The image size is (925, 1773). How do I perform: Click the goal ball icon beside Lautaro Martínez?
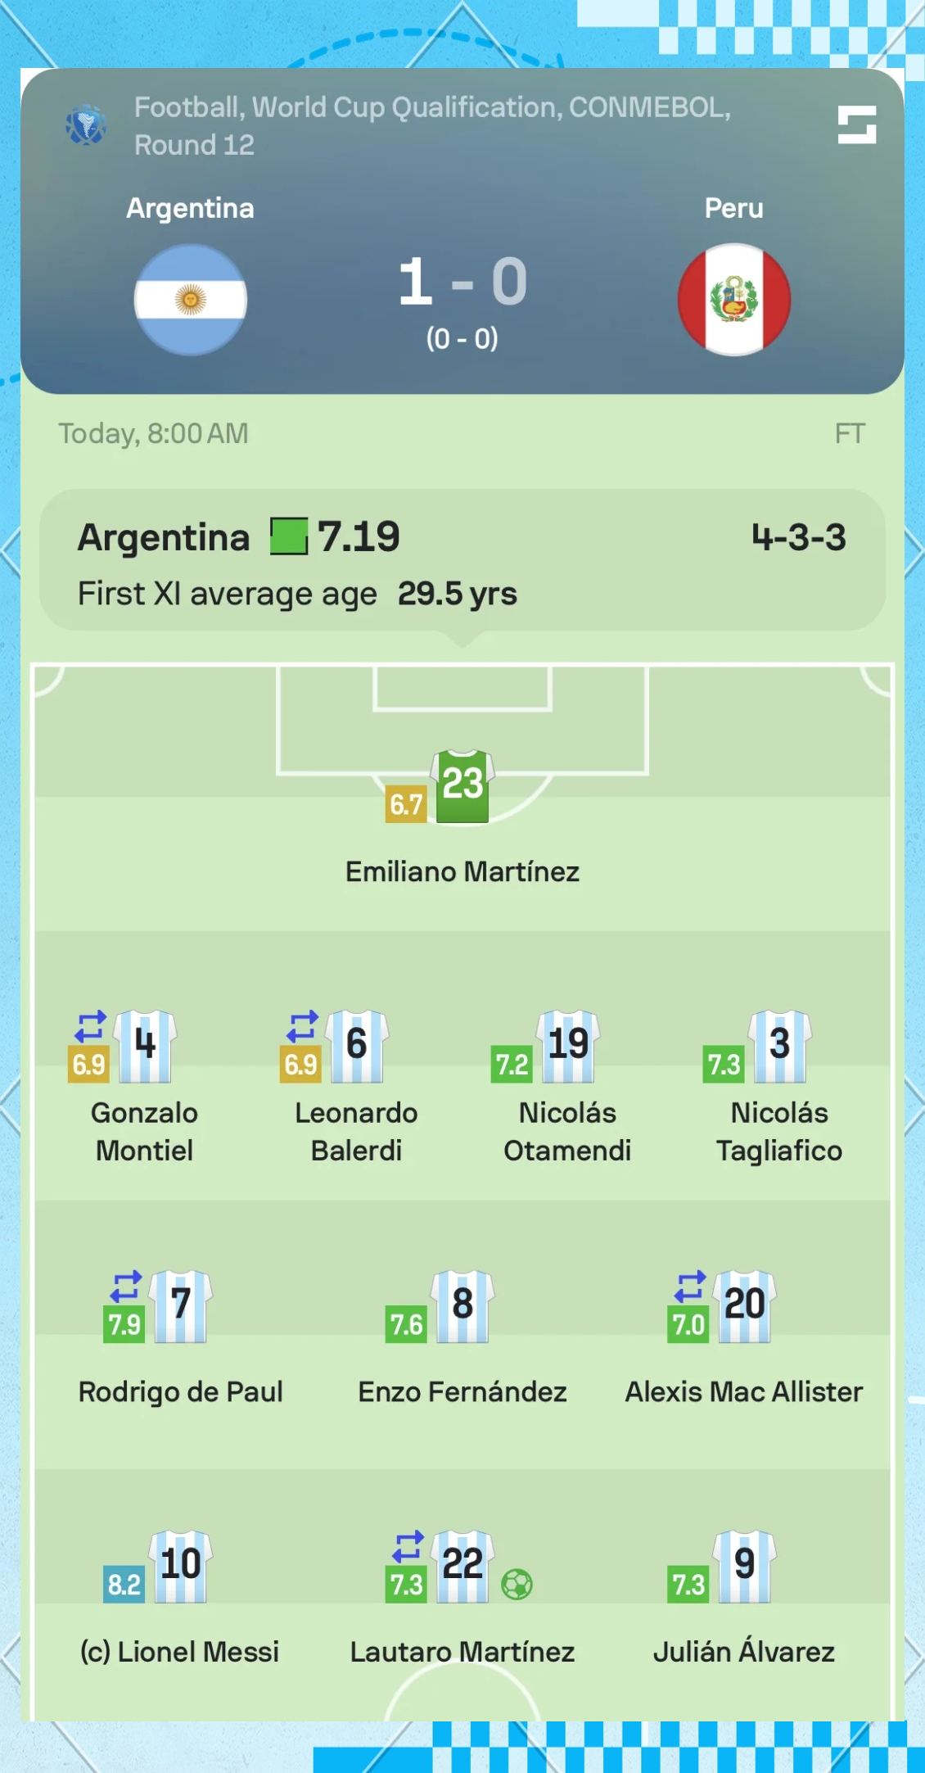pyautogui.click(x=517, y=1584)
